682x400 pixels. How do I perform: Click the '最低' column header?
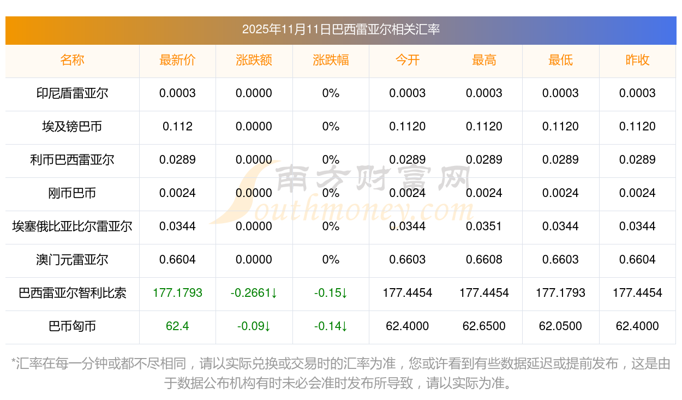(560, 60)
